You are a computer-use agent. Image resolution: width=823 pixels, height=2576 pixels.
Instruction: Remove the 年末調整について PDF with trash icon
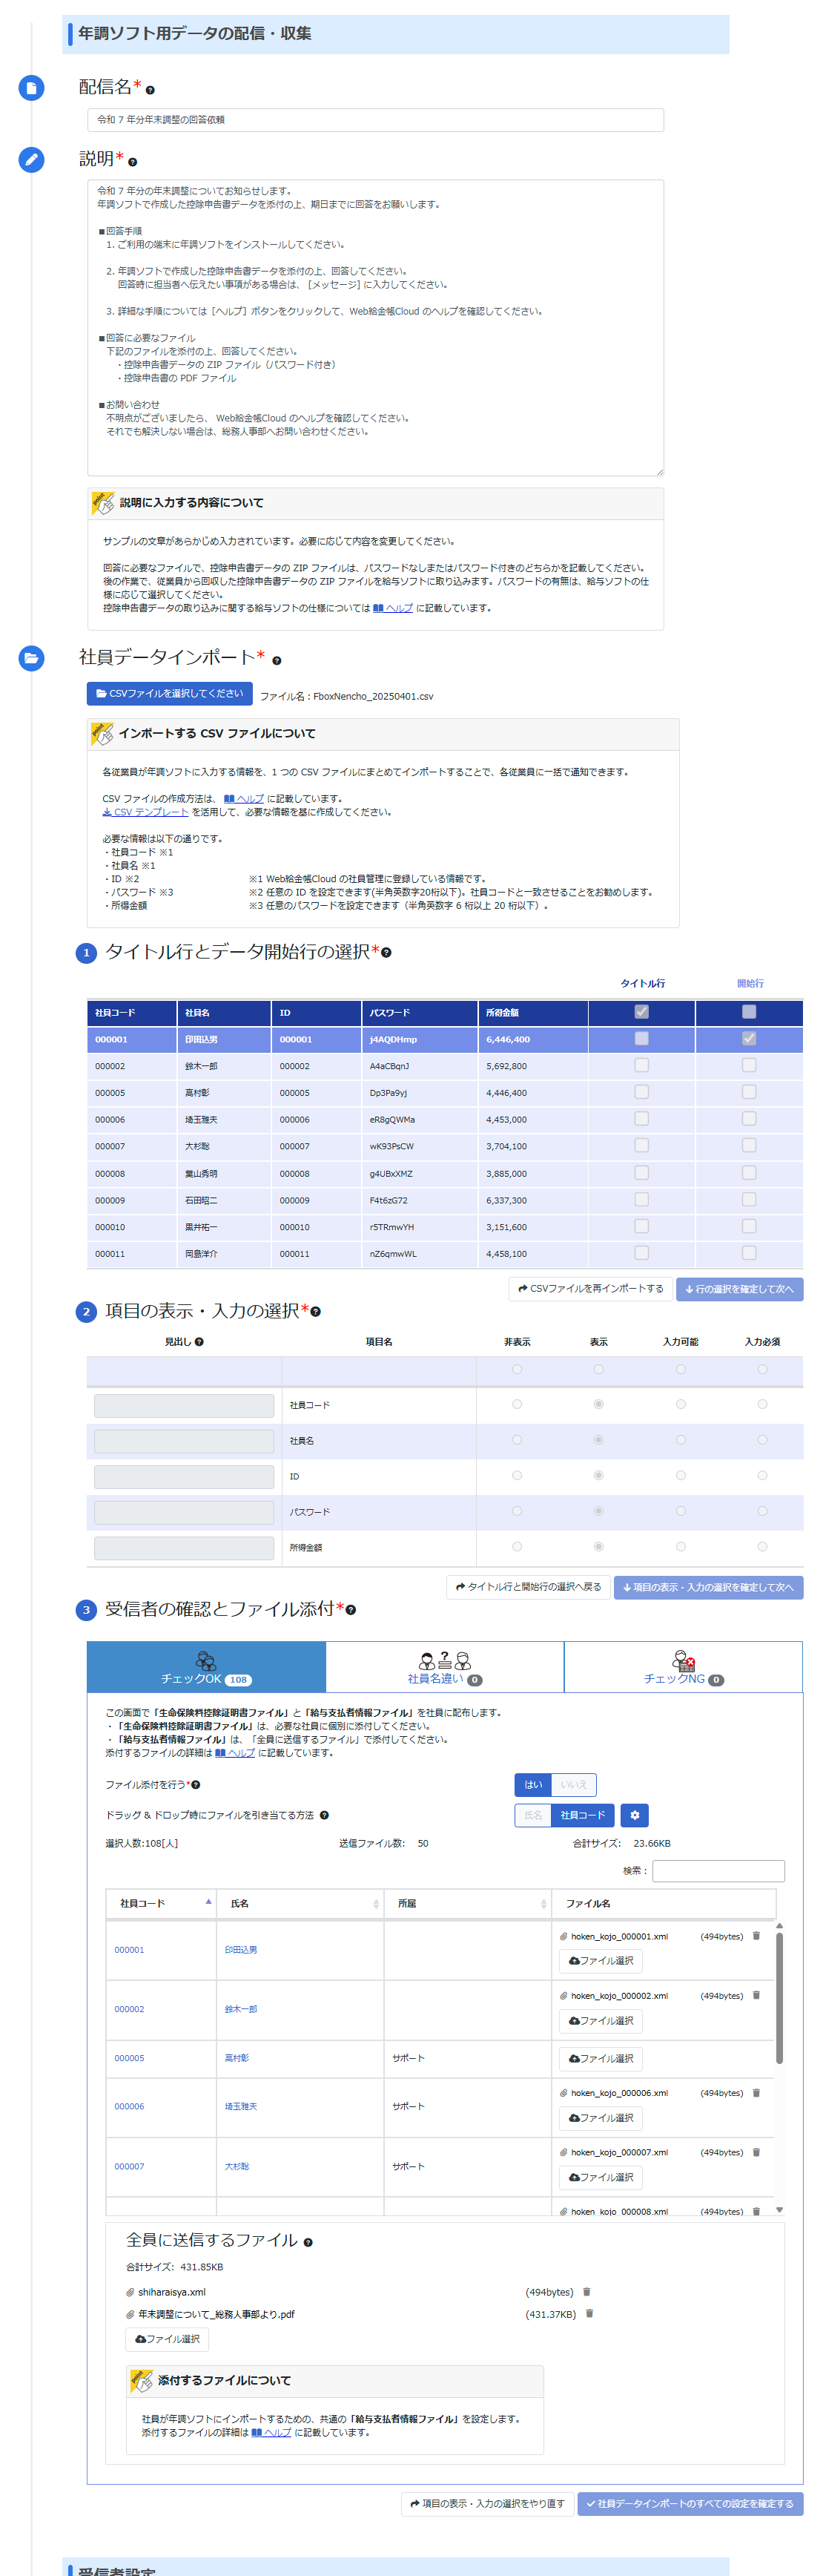click(x=589, y=2313)
